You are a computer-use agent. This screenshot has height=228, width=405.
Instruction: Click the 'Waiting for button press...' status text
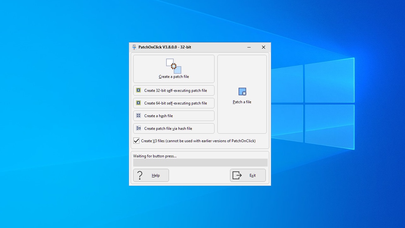point(155,156)
